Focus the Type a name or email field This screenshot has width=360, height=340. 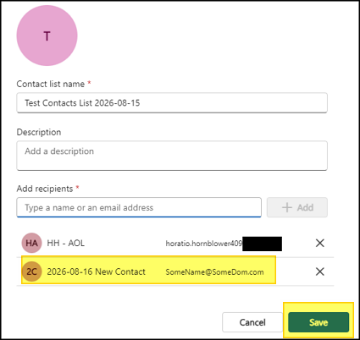point(139,207)
